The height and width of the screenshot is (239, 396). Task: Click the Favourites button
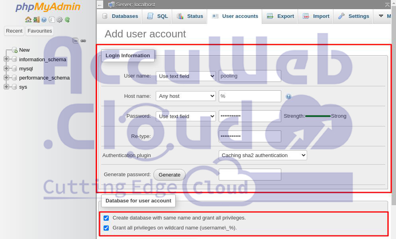click(40, 31)
